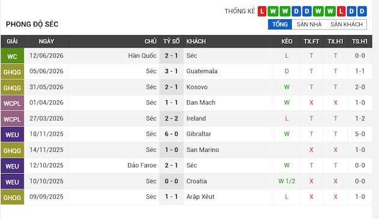
Task: Click the WEU badge for Croatia match
Action: click(12, 181)
